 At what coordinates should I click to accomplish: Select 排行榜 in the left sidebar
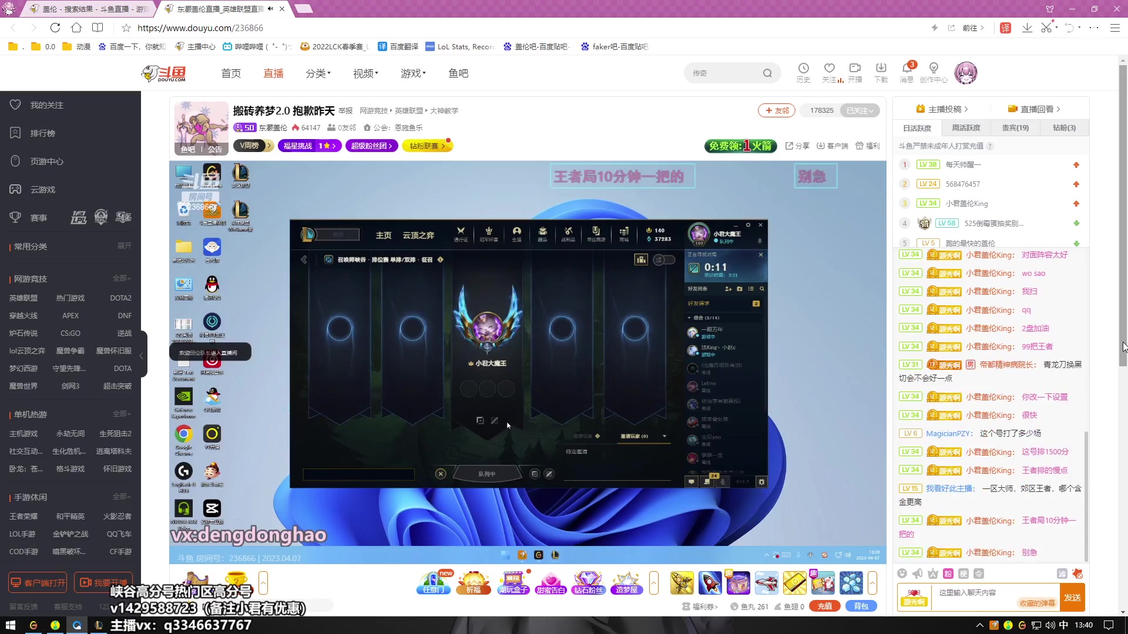44,133
